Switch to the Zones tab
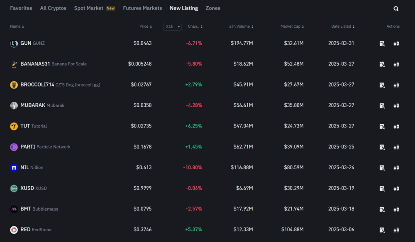This screenshot has height=242, width=415. 213,8
